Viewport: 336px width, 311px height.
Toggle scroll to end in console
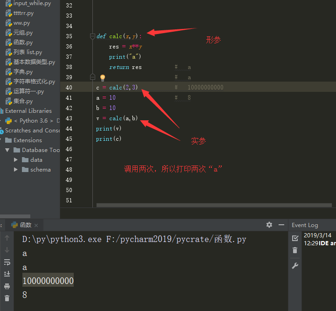click(x=7, y=274)
